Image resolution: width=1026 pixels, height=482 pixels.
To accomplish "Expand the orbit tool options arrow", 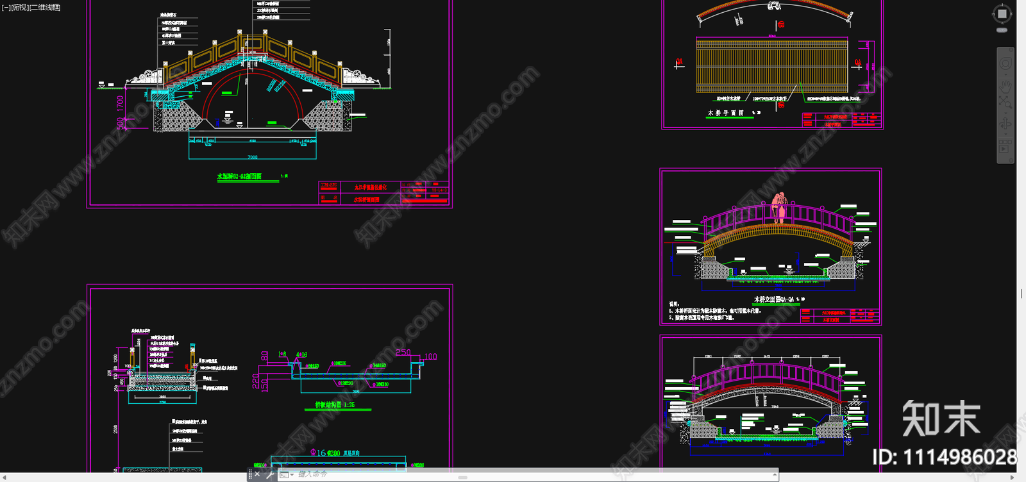I will point(1005,134).
